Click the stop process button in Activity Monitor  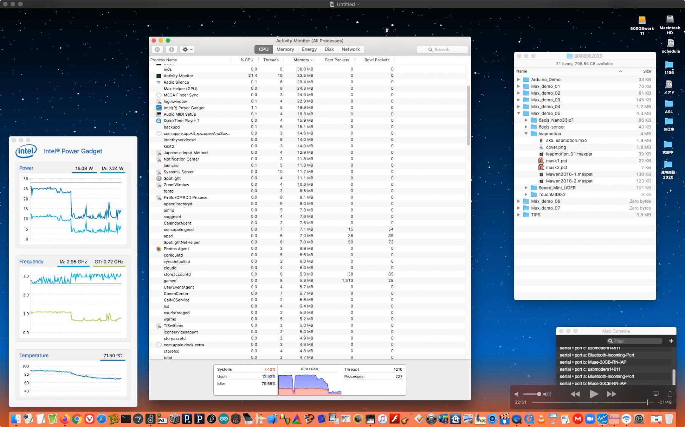tap(157, 49)
